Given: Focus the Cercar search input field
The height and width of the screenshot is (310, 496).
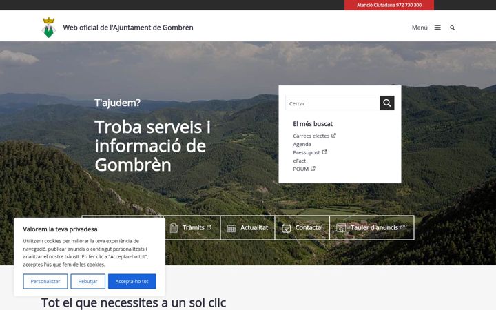Looking at the screenshot, I should pyautogui.click(x=333, y=103).
